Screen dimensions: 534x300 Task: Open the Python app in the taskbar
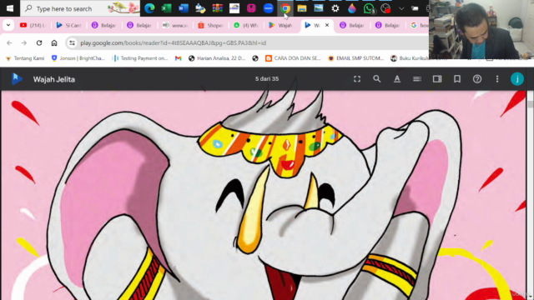point(200,8)
